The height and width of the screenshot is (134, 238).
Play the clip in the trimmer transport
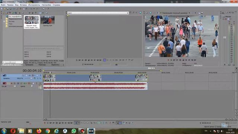[83, 60]
